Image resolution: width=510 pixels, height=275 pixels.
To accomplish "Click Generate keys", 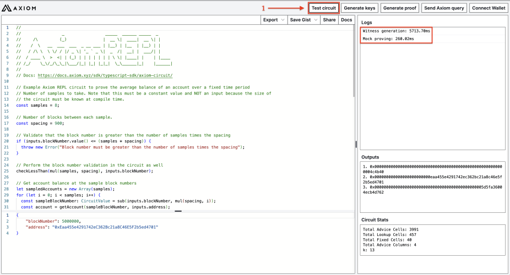I will coord(360,8).
